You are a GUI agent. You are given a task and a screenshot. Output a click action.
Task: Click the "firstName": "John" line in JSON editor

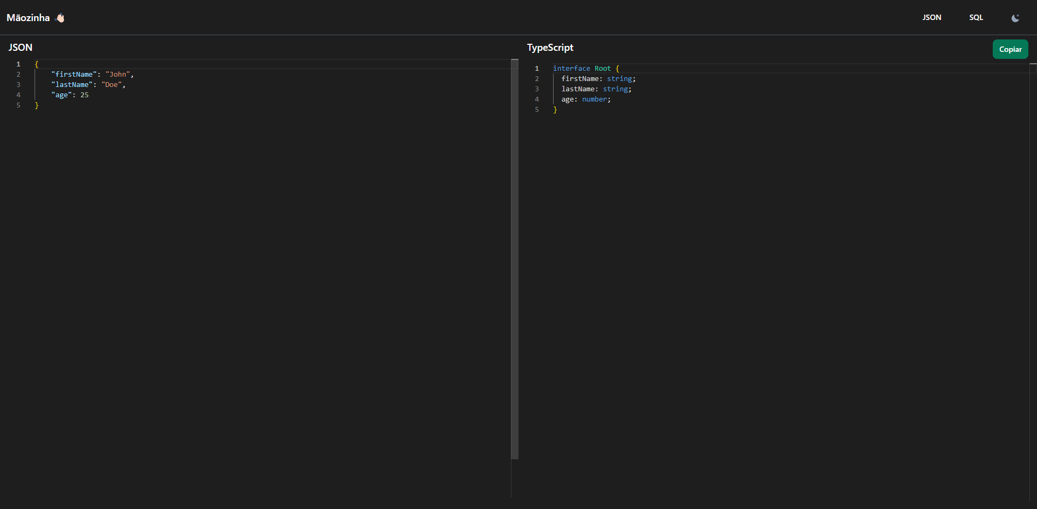pyautogui.click(x=92, y=75)
